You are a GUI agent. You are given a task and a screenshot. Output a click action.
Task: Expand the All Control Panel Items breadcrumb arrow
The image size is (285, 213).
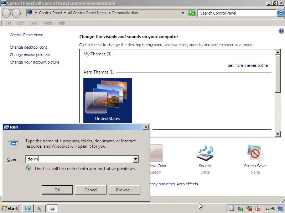click(109, 13)
